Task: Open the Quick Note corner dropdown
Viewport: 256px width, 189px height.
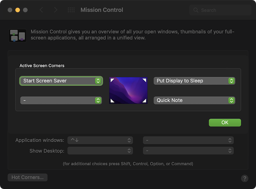Action: click(194, 101)
